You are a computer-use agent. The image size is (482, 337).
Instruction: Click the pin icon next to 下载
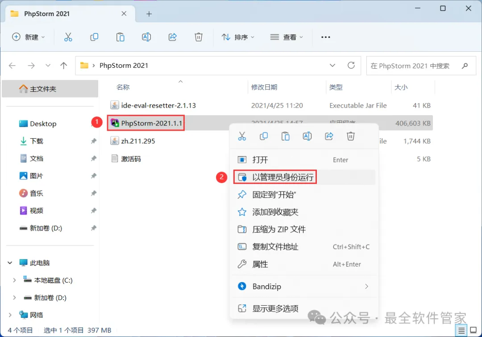click(93, 141)
